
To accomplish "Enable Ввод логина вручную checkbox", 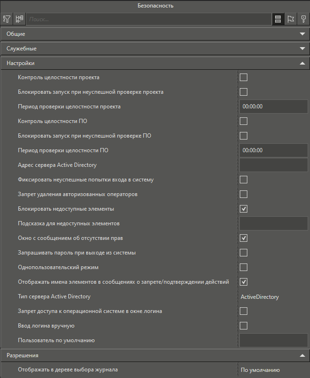I will coord(244,326).
